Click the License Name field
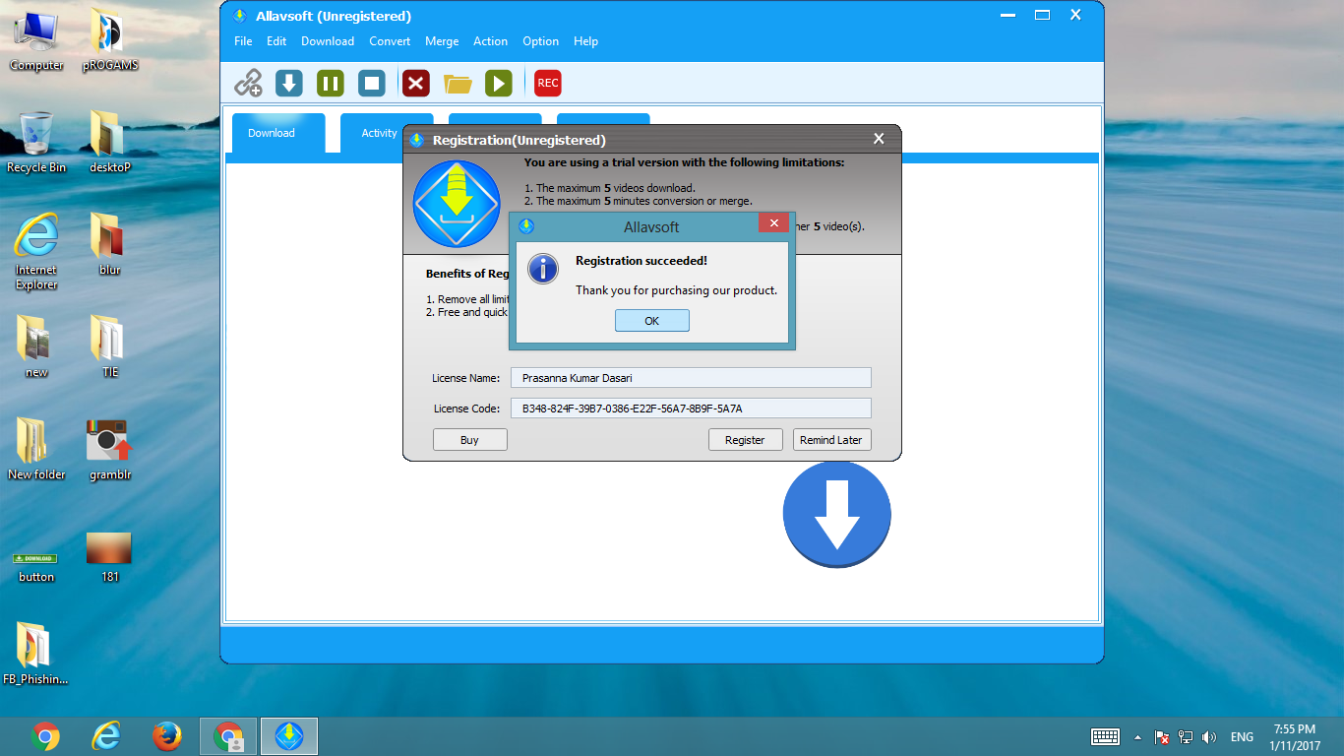1344x756 pixels. [x=690, y=378]
